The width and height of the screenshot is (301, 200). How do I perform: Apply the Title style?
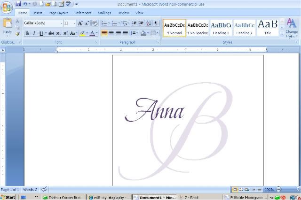coord(268,28)
